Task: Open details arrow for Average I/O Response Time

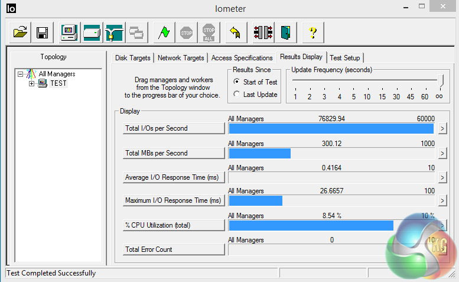Action: click(x=442, y=178)
